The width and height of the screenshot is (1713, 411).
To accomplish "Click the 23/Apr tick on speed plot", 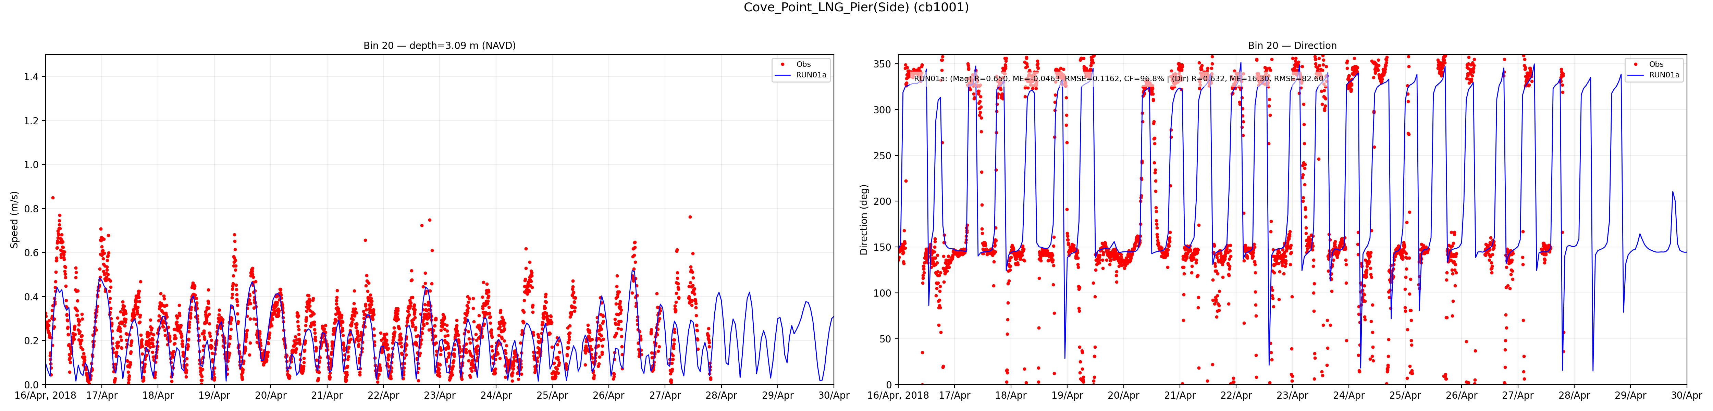I will [440, 396].
